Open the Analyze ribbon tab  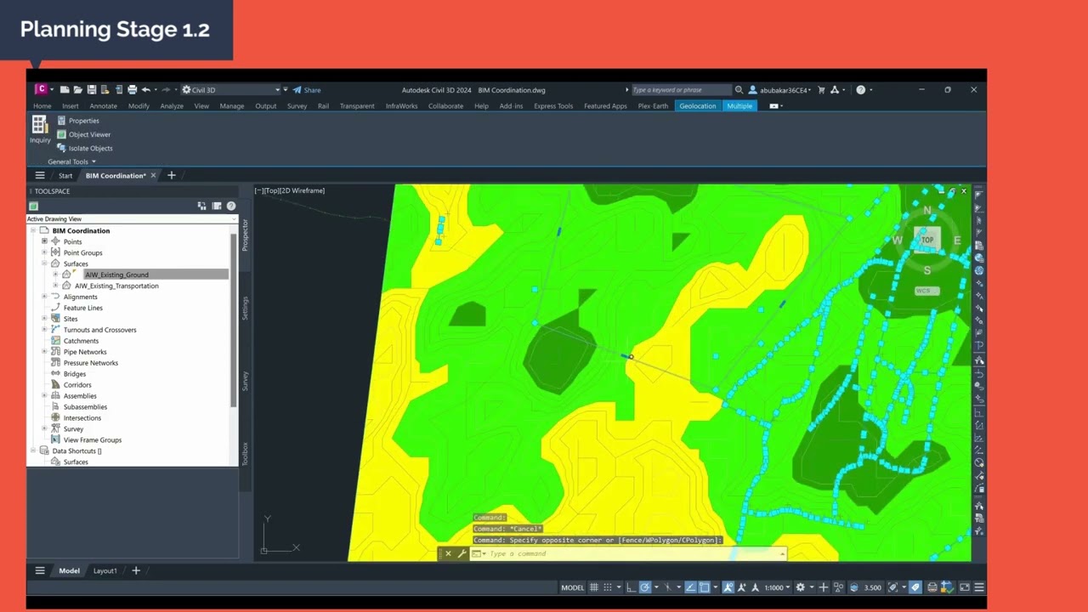(172, 106)
